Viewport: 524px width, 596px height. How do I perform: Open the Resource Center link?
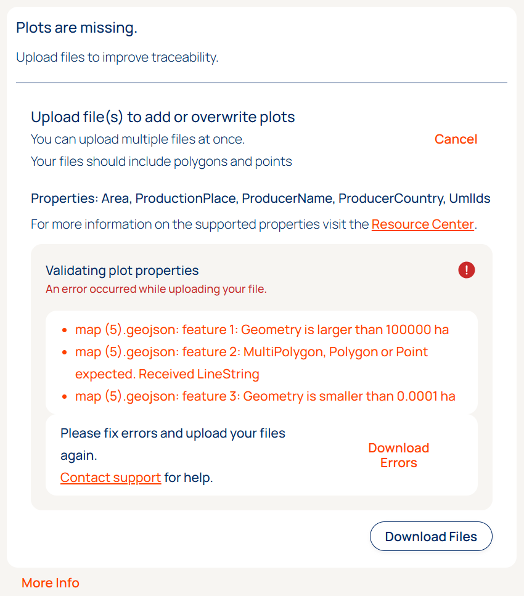pyautogui.click(x=423, y=224)
